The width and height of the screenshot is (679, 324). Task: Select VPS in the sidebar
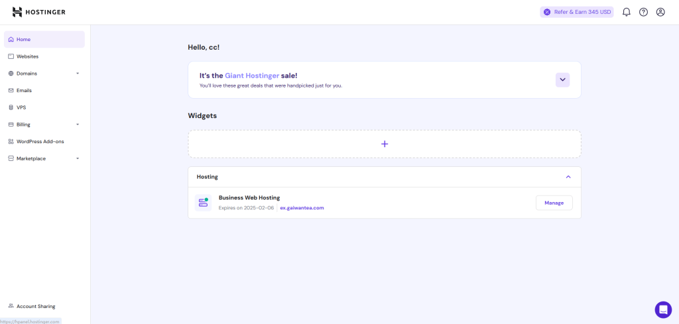(x=21, y=107)
